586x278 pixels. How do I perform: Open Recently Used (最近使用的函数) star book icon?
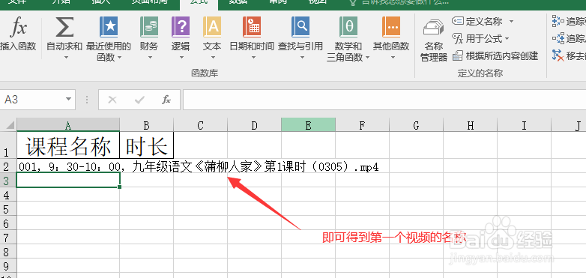109,27
